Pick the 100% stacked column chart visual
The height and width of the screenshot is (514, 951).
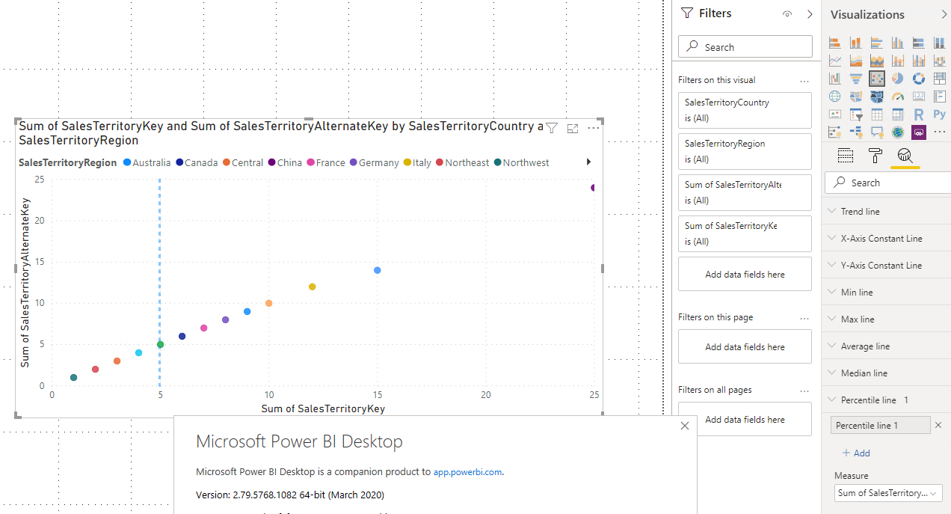(x=940, y=43)
